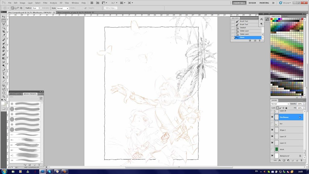
Task: Hide the Background layer
Action: [x=272, y=156]
